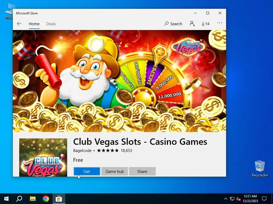This screenshot has width=273, height=204.
Task: Select the Recycle Bin desktop icon
Action: tap(260, 169)
